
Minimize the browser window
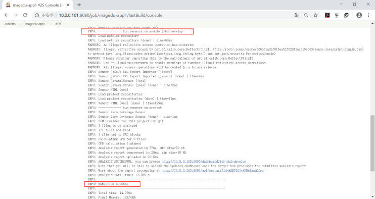pyautogui.click(x=342, y=5)
